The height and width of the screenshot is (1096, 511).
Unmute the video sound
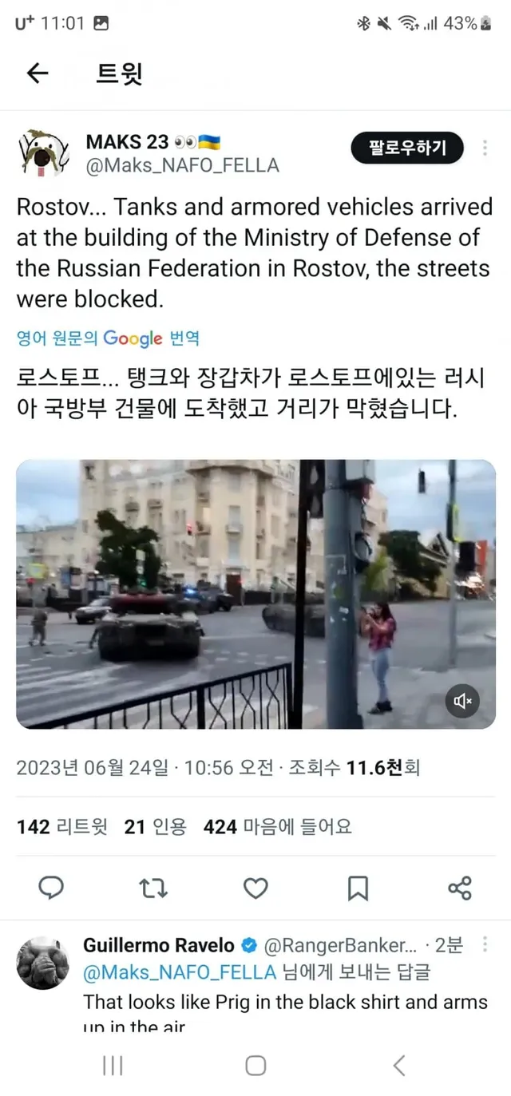(x=463, y=702)
